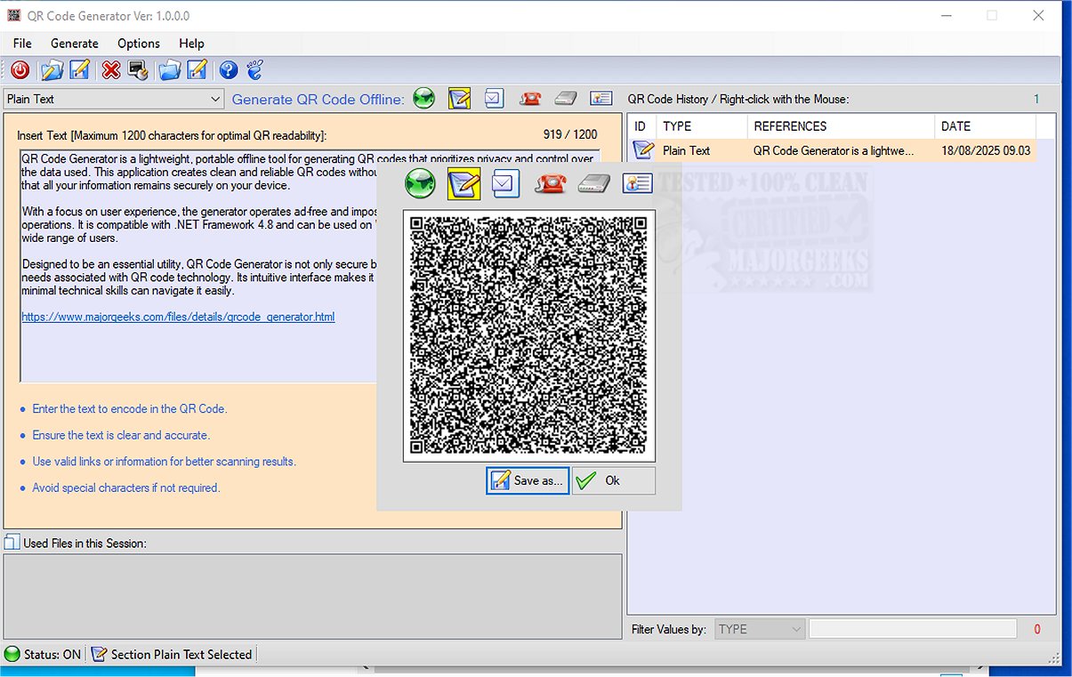Screen dimensions: 1072x677
Task: Select the green globe URL icon beside Generate QR Code Offline
Action: point(424,99)
